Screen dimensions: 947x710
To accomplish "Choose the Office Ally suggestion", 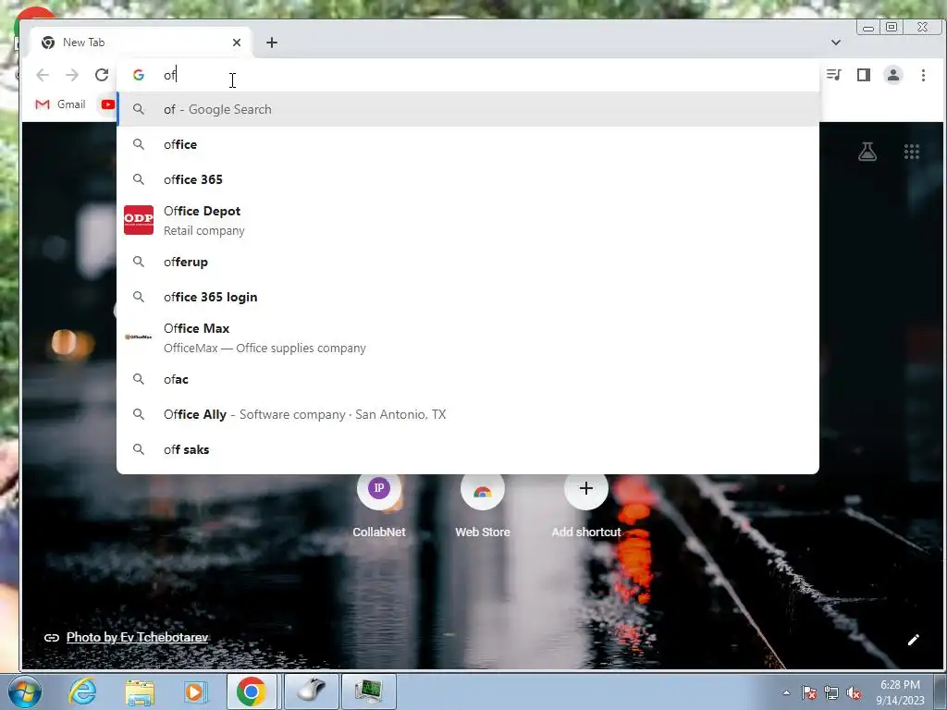I will [x=468, y=414].
